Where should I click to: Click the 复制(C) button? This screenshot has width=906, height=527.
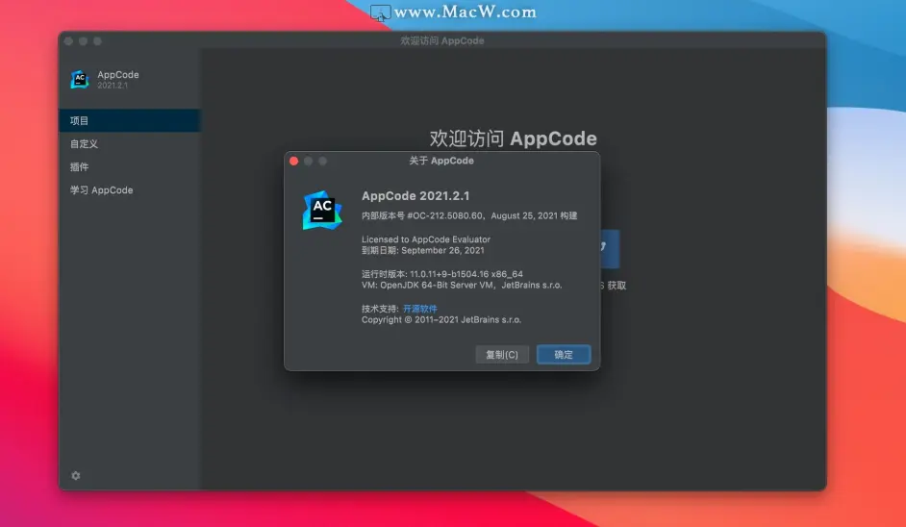click(x=501, y=354)
